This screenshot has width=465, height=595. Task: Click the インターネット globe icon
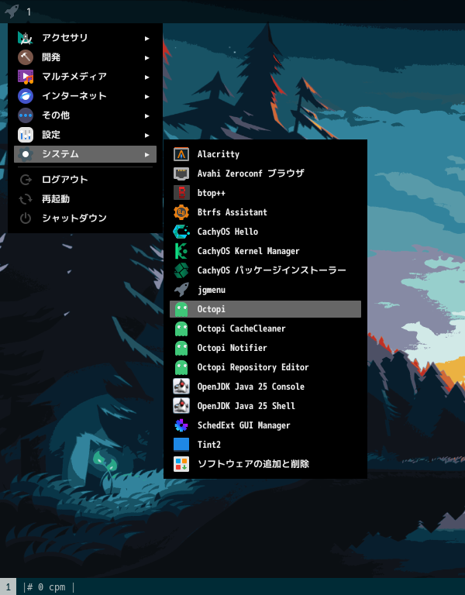(x=26, y=96)
